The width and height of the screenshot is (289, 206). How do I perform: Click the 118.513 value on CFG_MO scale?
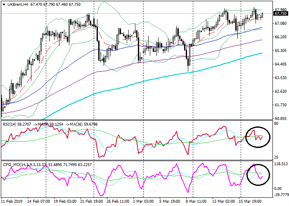click(x=281, y=164)
